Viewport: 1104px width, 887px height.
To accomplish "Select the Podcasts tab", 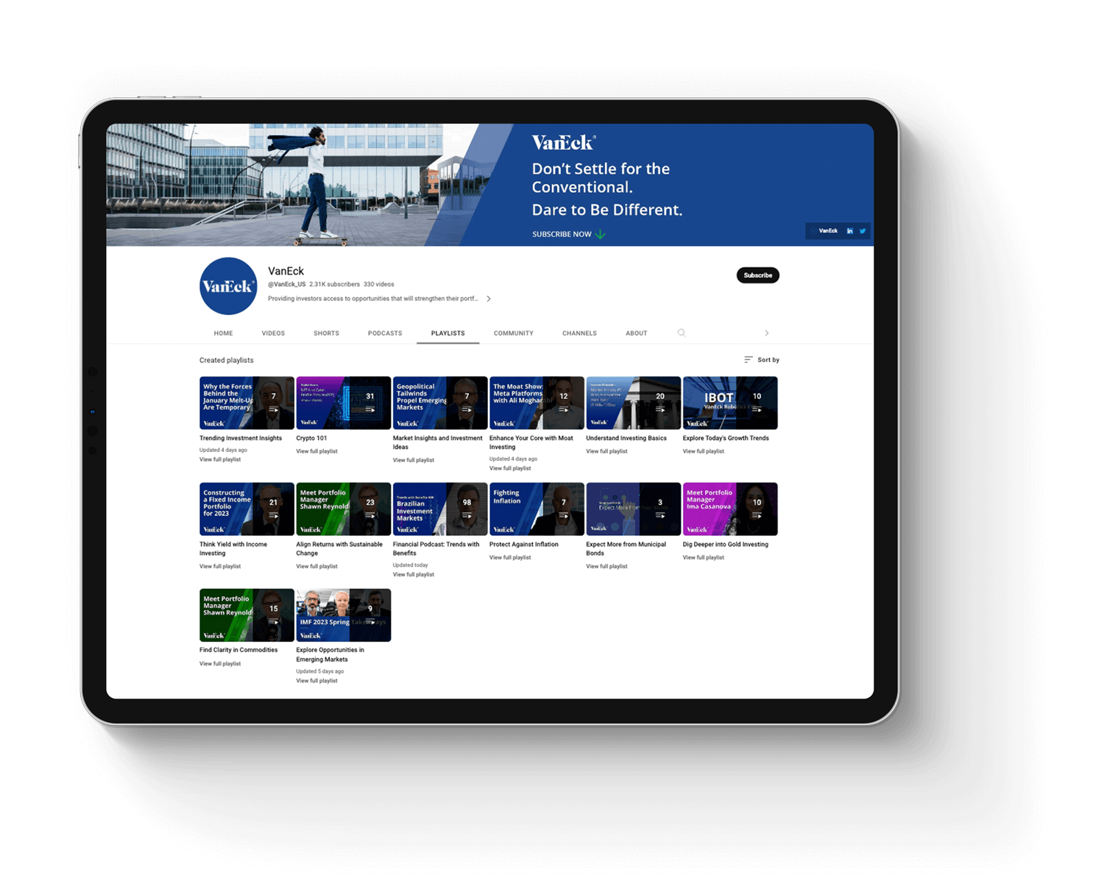I will [x=385, y=333].
